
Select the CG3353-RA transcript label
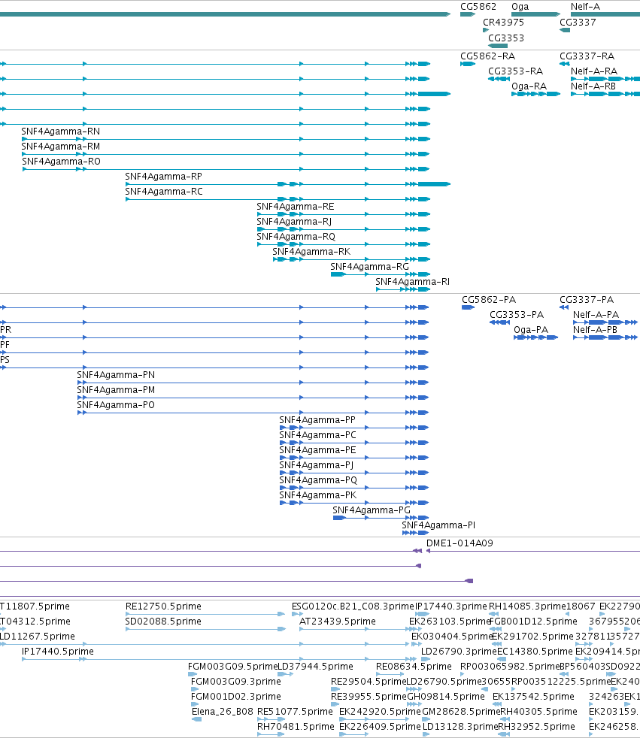point(515,71)
